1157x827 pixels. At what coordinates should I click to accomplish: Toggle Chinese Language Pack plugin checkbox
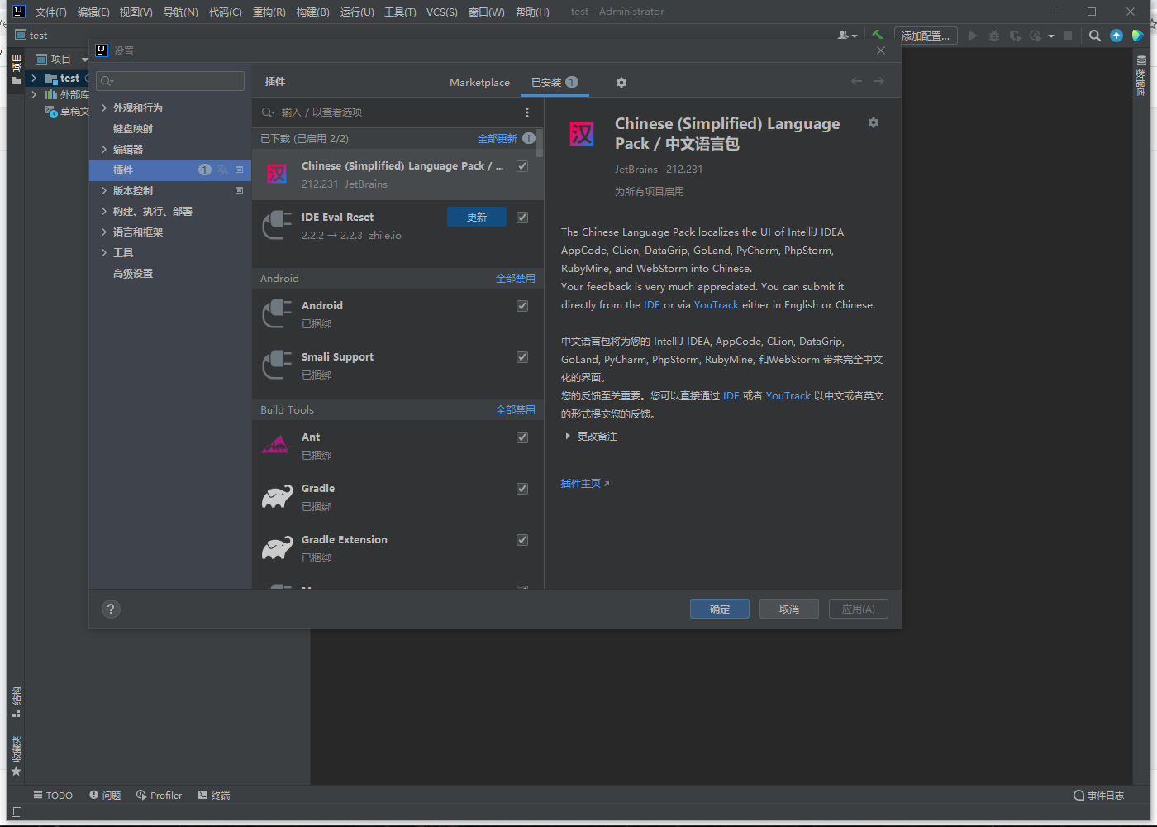click(x=522, y=166)
